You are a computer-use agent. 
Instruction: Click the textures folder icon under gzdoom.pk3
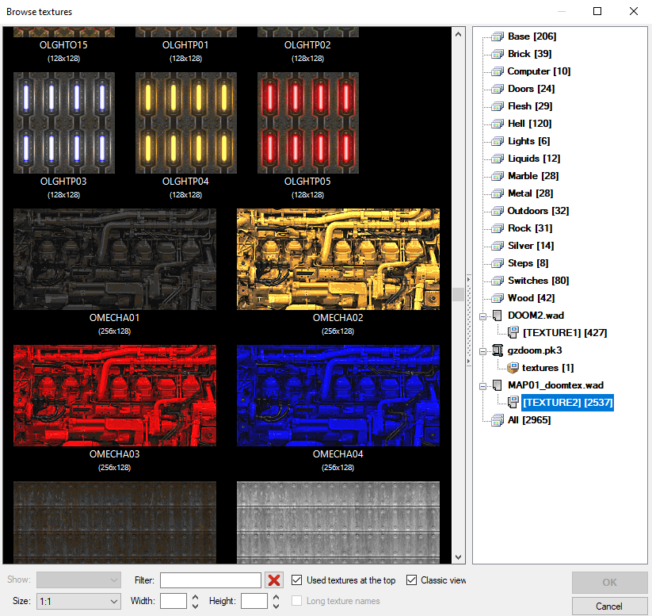(513, 368)
